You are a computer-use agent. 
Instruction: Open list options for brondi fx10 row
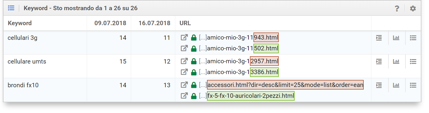pyautogui.click(x=413, y=85)
